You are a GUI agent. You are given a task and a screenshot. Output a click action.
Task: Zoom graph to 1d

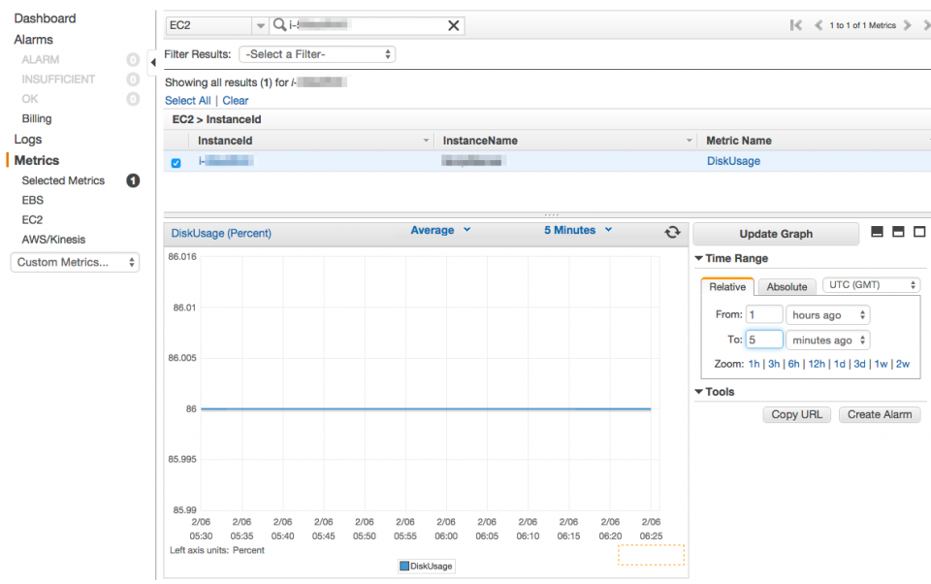click(840, 364)
